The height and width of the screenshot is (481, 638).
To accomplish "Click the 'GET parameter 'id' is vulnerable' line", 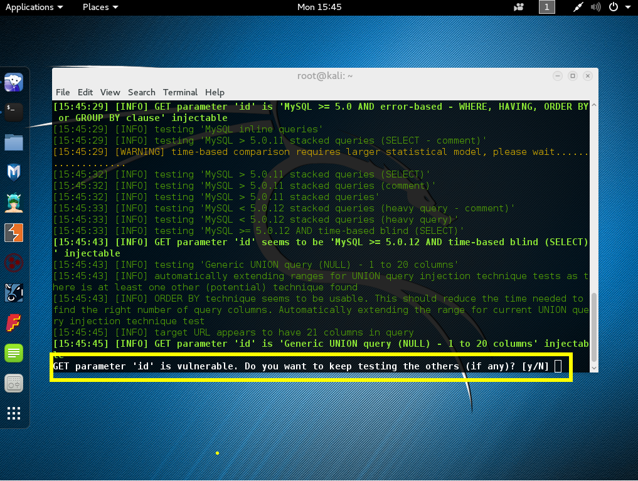I will pyautogui.click(x=300, y=366).
